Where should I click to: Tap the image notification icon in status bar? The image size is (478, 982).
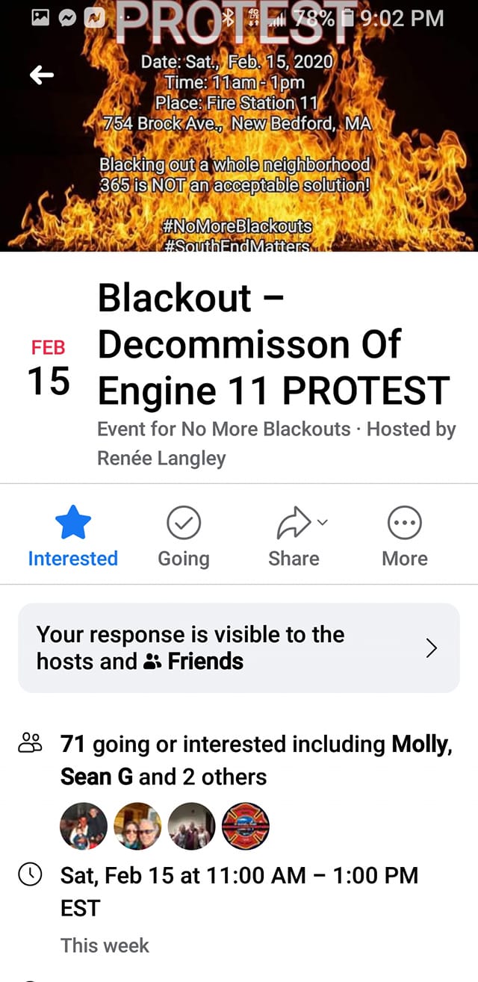(x=40, y=17)
